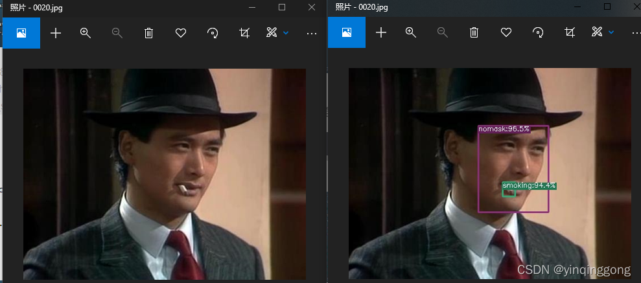The image size is (641, 283).
Task: Rotate the photo in left window
Action: point(213,33)
